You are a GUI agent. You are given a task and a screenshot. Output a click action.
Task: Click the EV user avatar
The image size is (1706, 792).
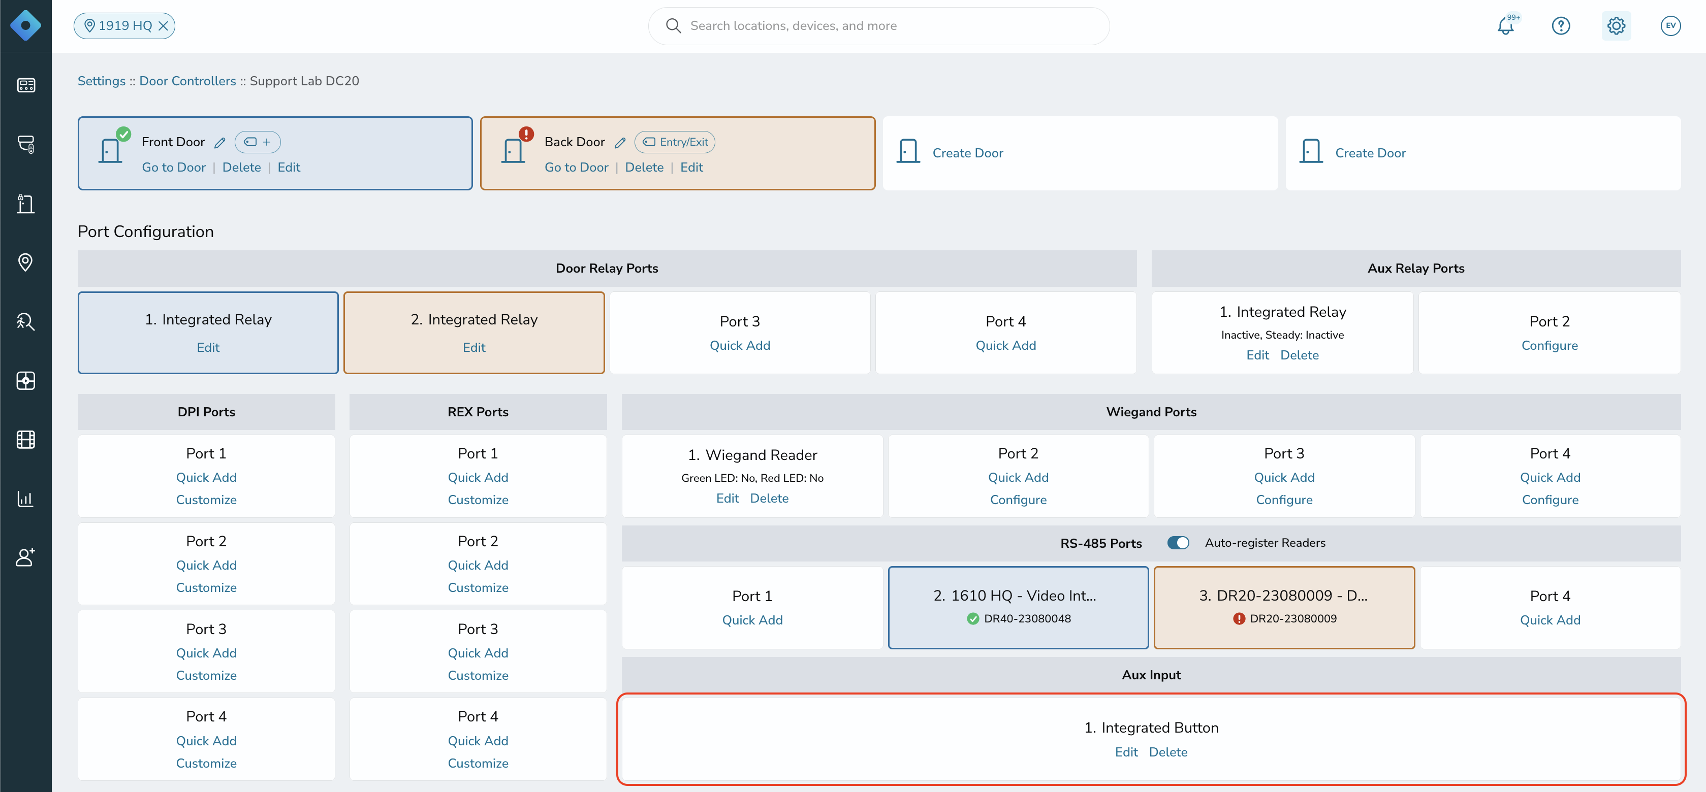tap(1671, 26)
